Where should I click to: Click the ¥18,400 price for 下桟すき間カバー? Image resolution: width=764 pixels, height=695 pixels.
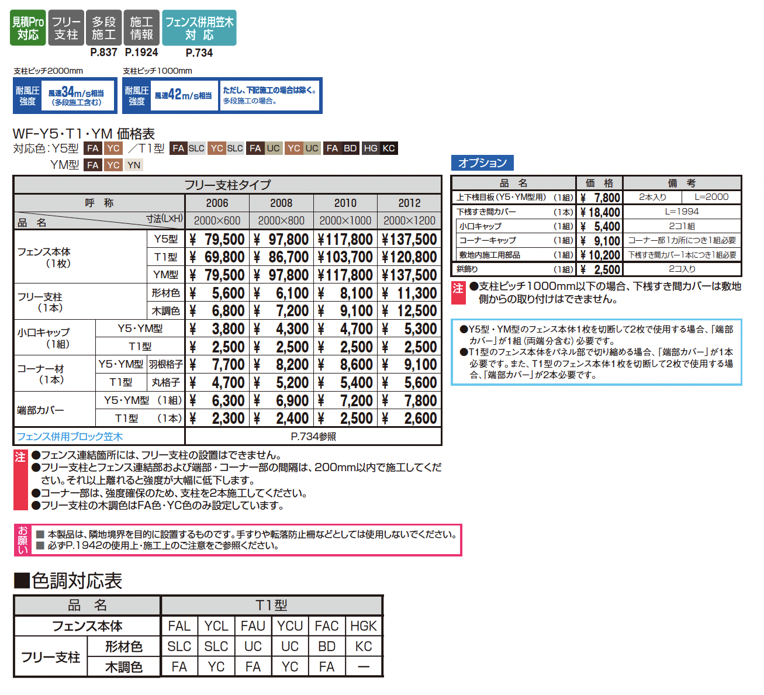coord(600,212)
